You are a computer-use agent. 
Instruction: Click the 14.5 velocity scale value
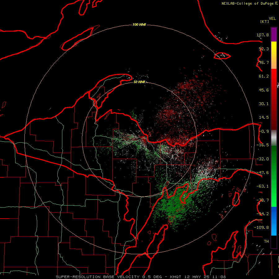point(264,117)
